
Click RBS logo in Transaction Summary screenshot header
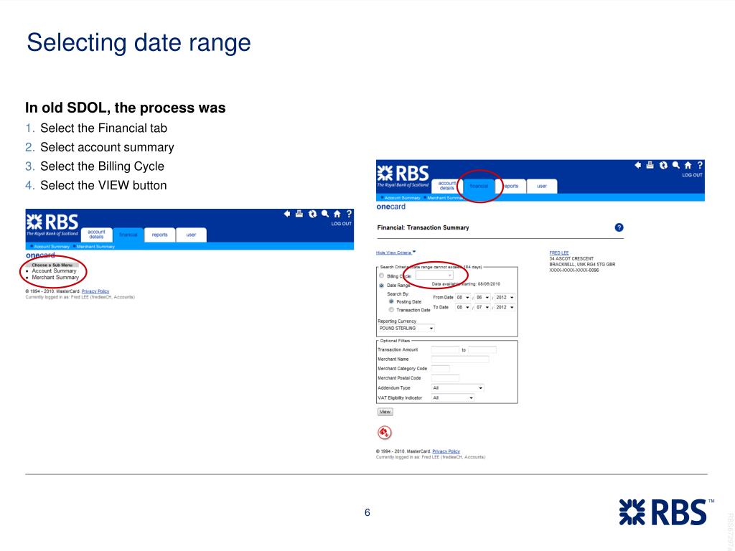pyautogui.click(x=403, y=176)
